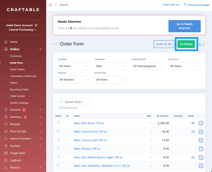Expand the Trackers section chevron

40,146
